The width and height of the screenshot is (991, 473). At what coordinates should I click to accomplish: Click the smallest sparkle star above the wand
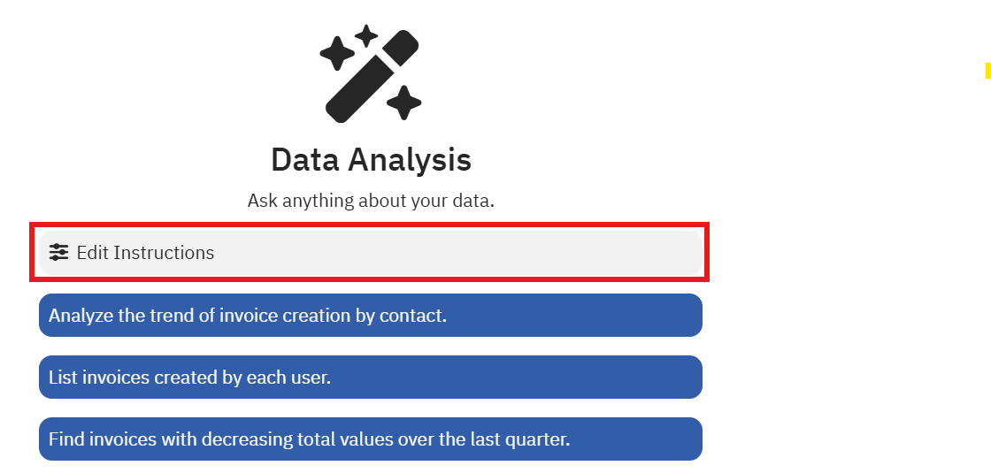pyautogui.click(x=366, y=36)
